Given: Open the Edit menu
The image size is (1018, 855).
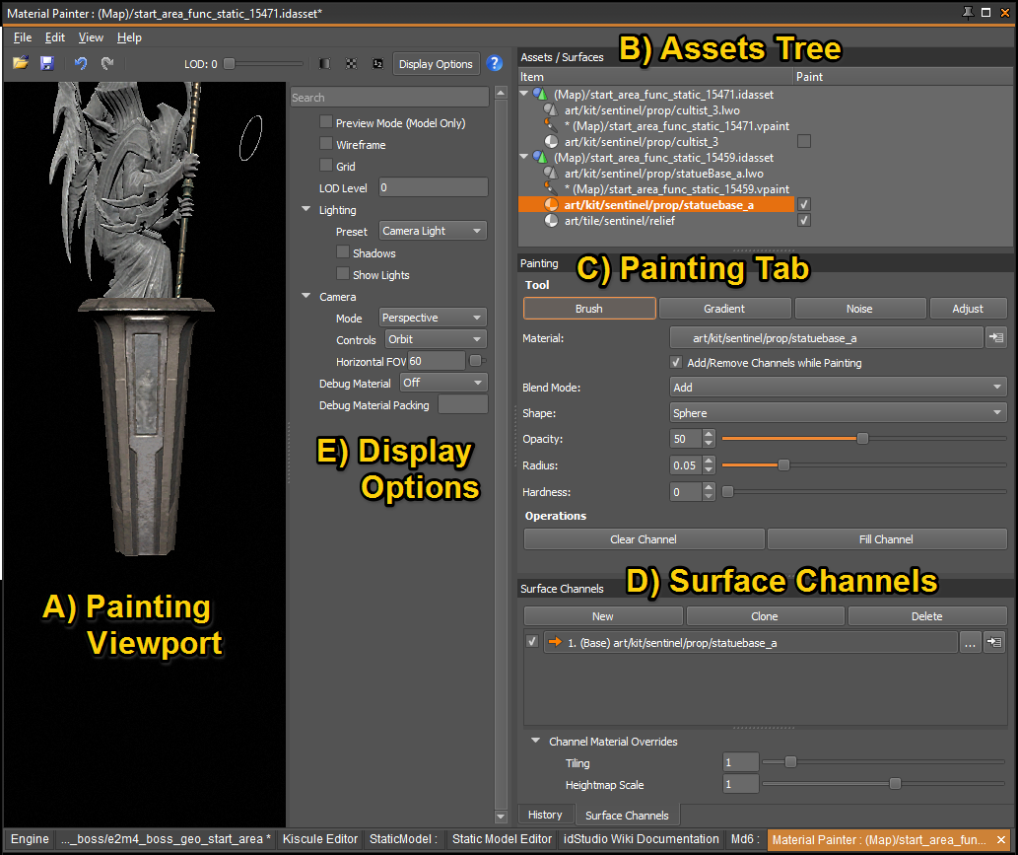Looking at the screenshot, I should click(54, 37).
